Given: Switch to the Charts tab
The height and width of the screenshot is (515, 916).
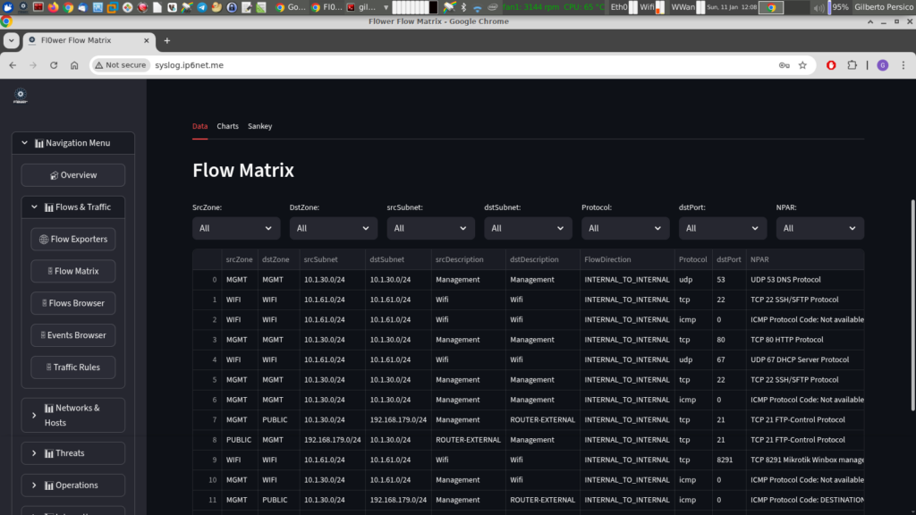Looking at the screenshot, I should [x=227, y=126].
